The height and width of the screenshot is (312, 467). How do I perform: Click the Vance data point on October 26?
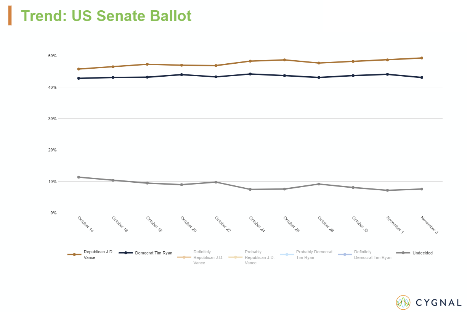coord(284,60)
